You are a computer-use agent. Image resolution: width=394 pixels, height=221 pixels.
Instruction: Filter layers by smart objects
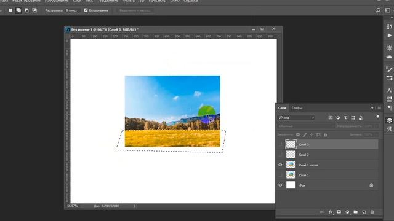361,118
